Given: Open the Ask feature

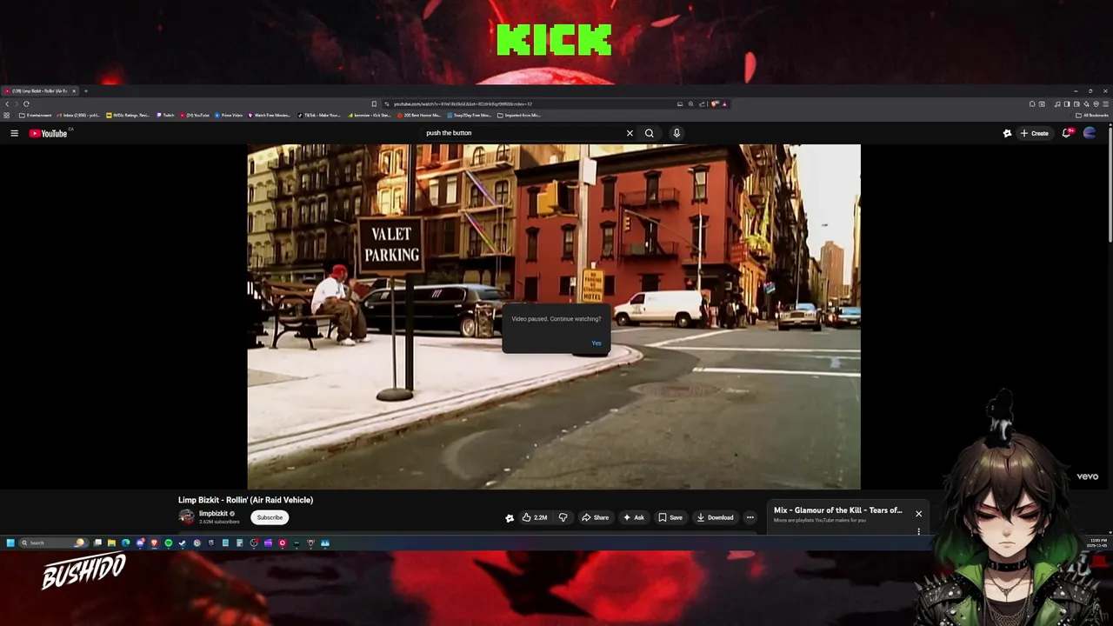Looking at the screenshot, I should (x=634, y=517).
